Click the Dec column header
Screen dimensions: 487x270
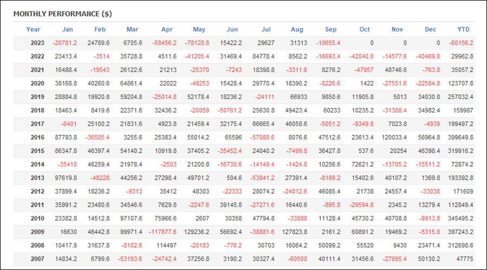coord(430,29)
